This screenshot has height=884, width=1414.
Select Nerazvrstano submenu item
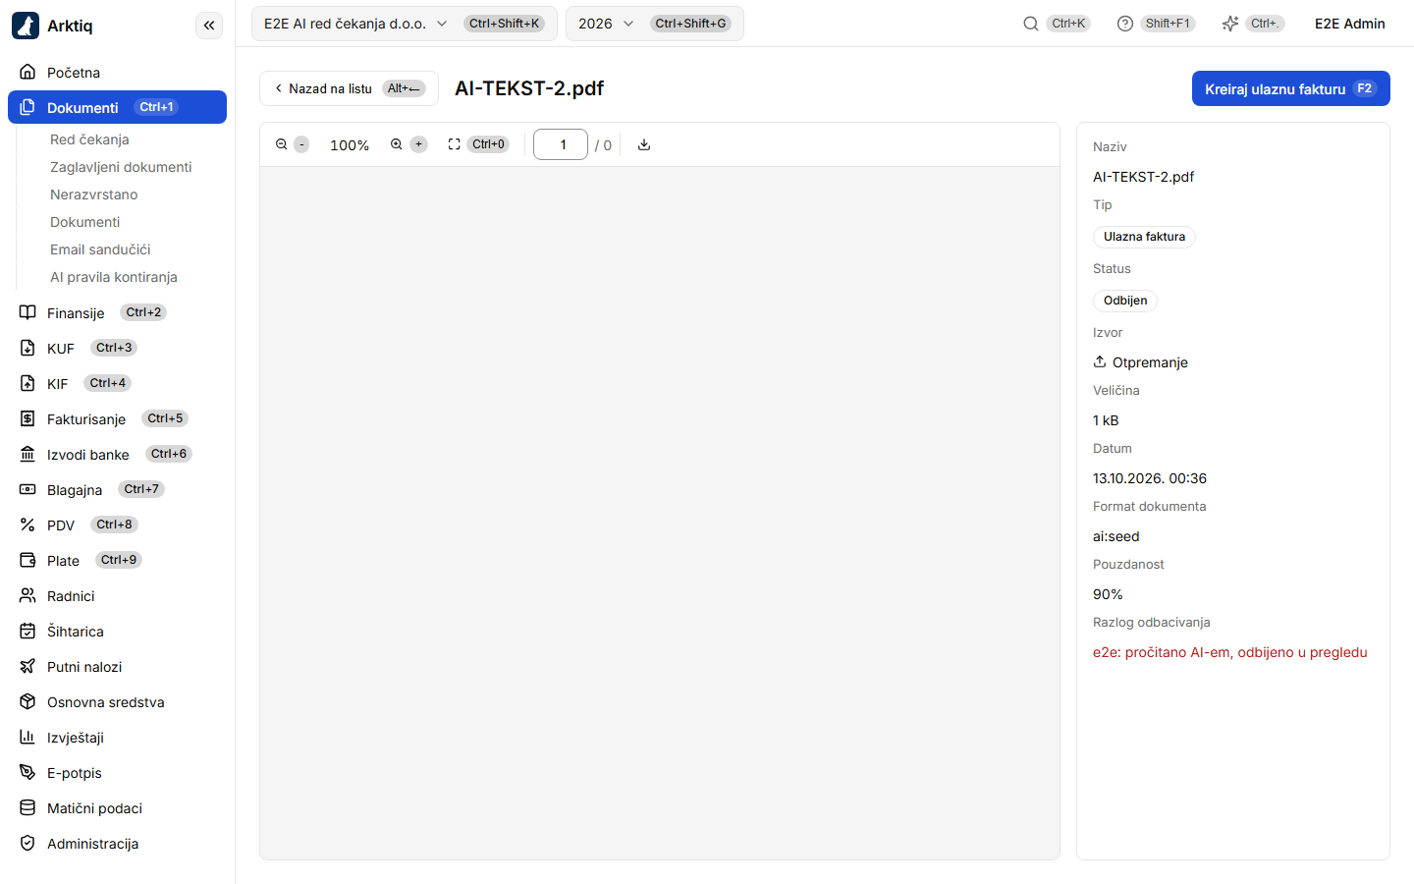93,194
